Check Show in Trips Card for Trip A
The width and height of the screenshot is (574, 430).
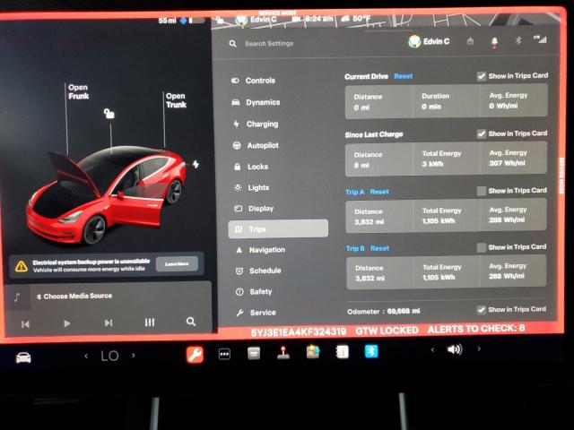tap(482, 191)
